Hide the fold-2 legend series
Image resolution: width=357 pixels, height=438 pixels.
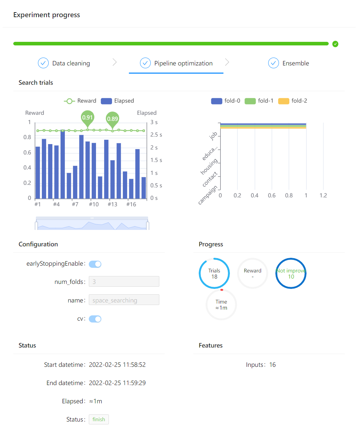click(x=293, y=101)
